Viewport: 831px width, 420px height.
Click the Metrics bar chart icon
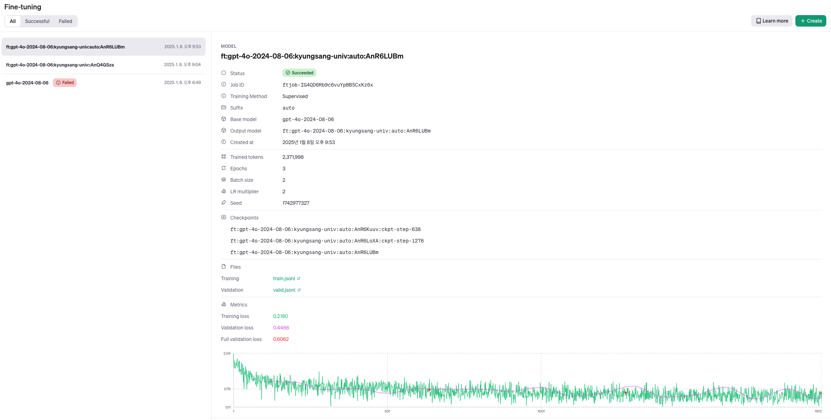[223, 304]
